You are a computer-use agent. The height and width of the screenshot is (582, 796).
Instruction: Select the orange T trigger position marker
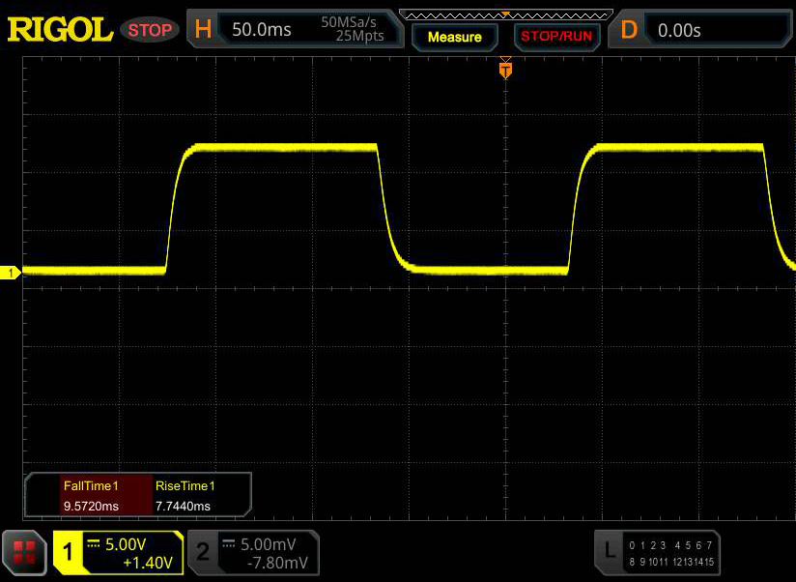click(504, 70)
